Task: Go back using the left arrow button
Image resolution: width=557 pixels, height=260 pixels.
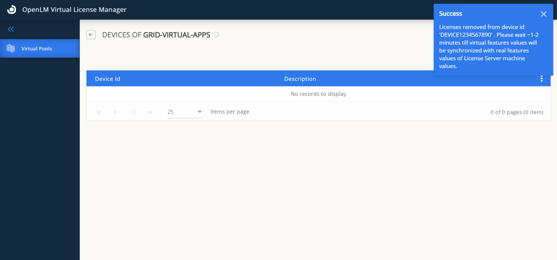Action: point(91,35)
